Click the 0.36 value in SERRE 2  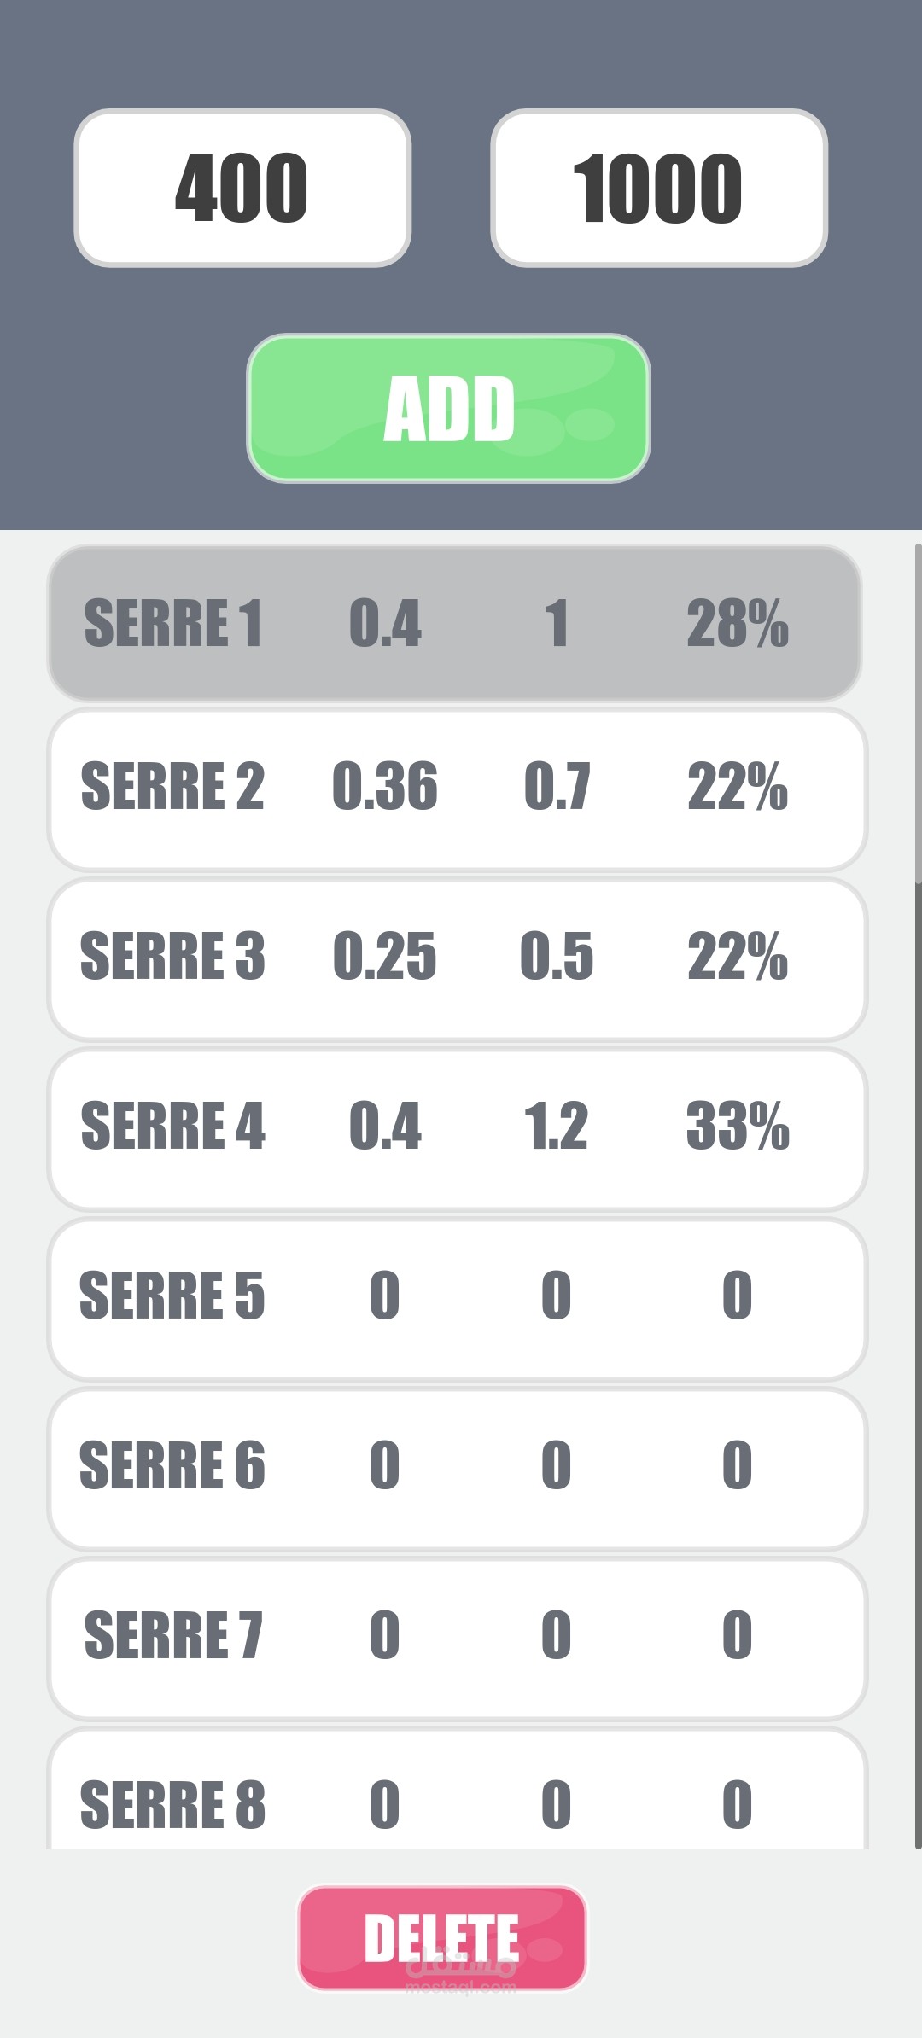click(x=385, y=787)
